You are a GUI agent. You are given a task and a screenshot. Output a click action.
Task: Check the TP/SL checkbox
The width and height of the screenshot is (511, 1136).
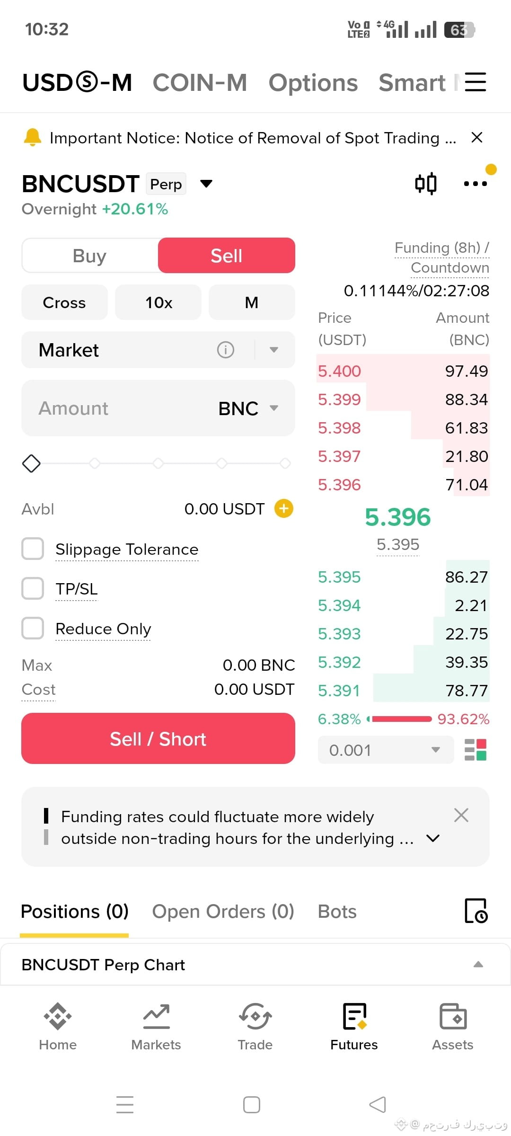33,588
